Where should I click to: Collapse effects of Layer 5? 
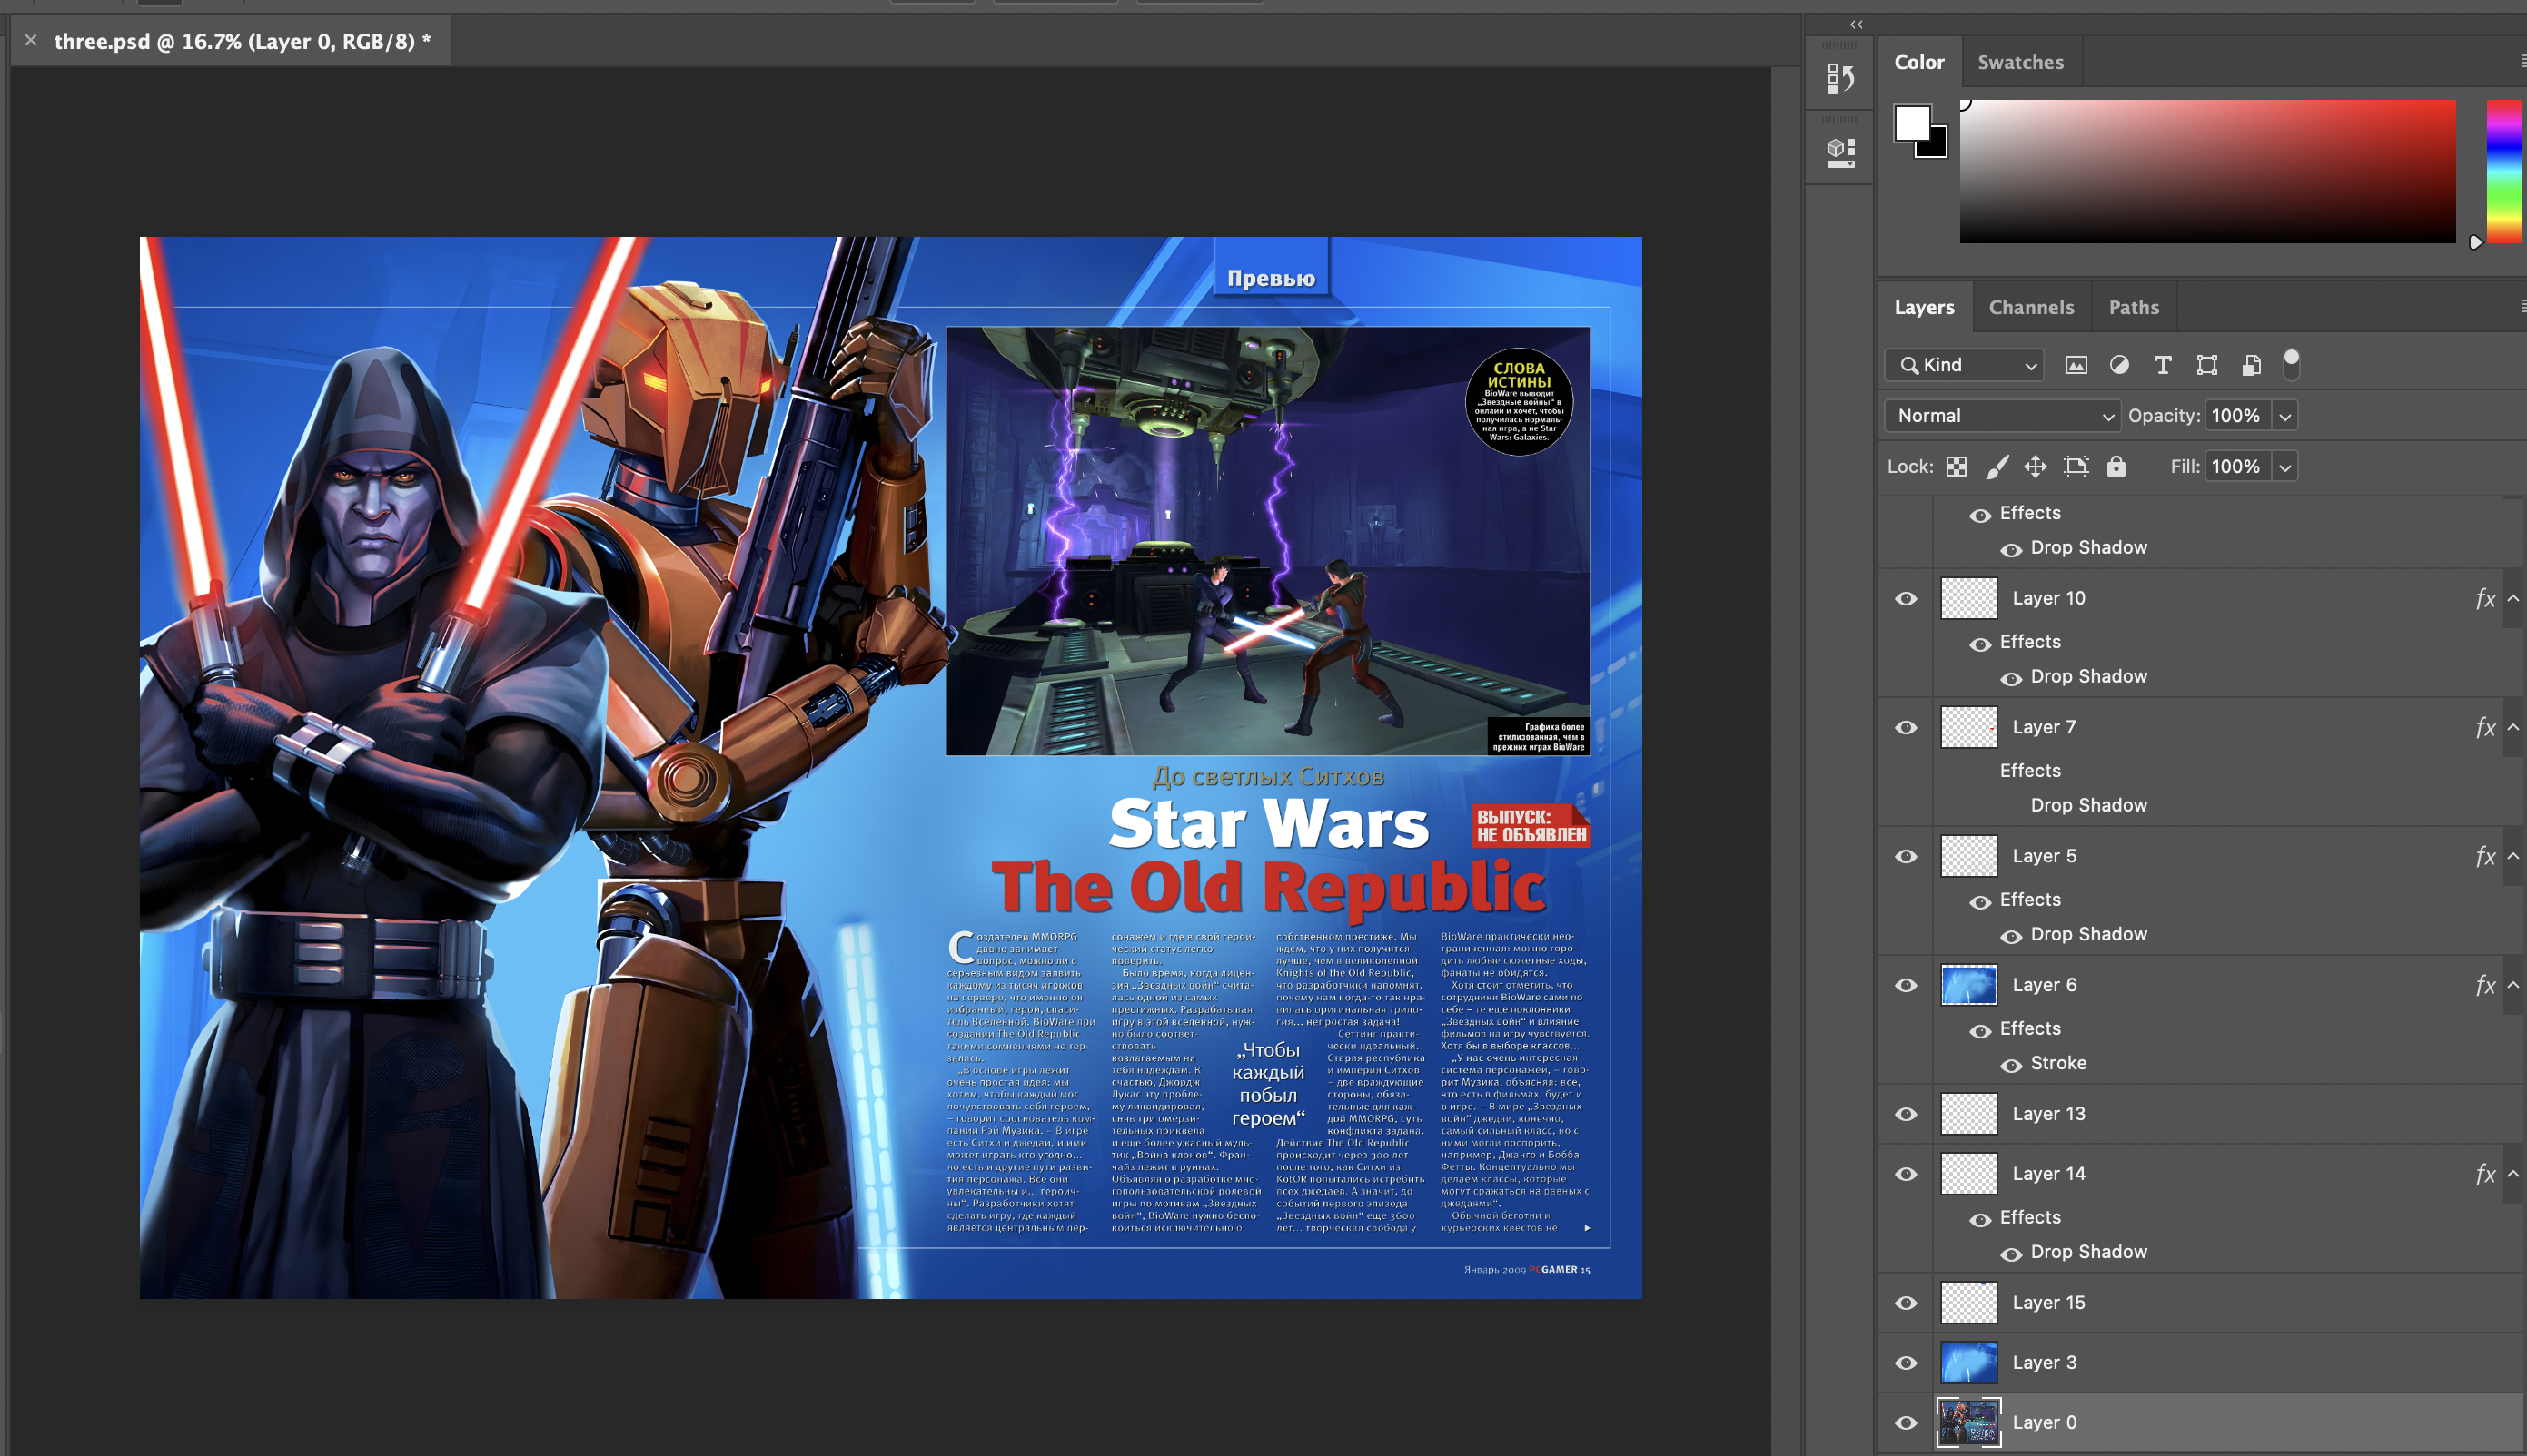(x=2512, y=856)
